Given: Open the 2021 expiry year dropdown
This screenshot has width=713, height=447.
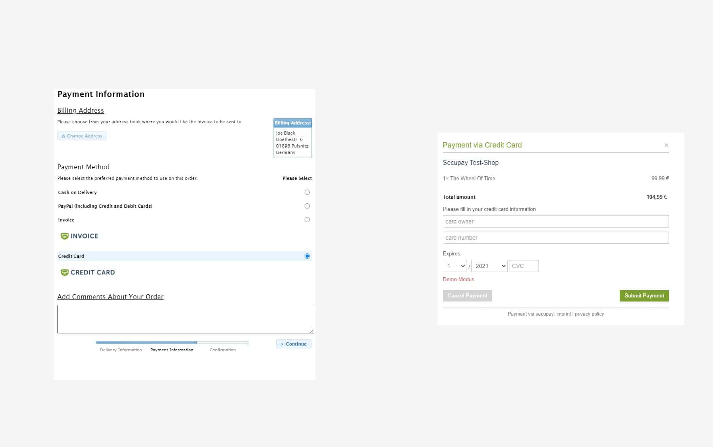Looking at the screenshot, I should (x=489, y=266).
